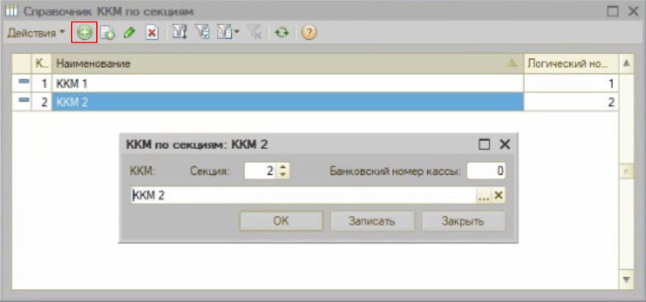
Task: Increase Секция value with spinner up arrow
Action: (282, 167)
